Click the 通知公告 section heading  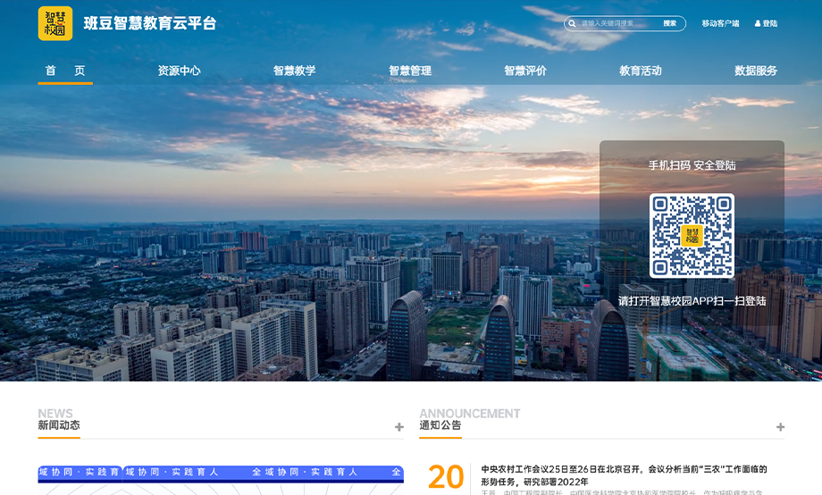click(x=440, y=425)
